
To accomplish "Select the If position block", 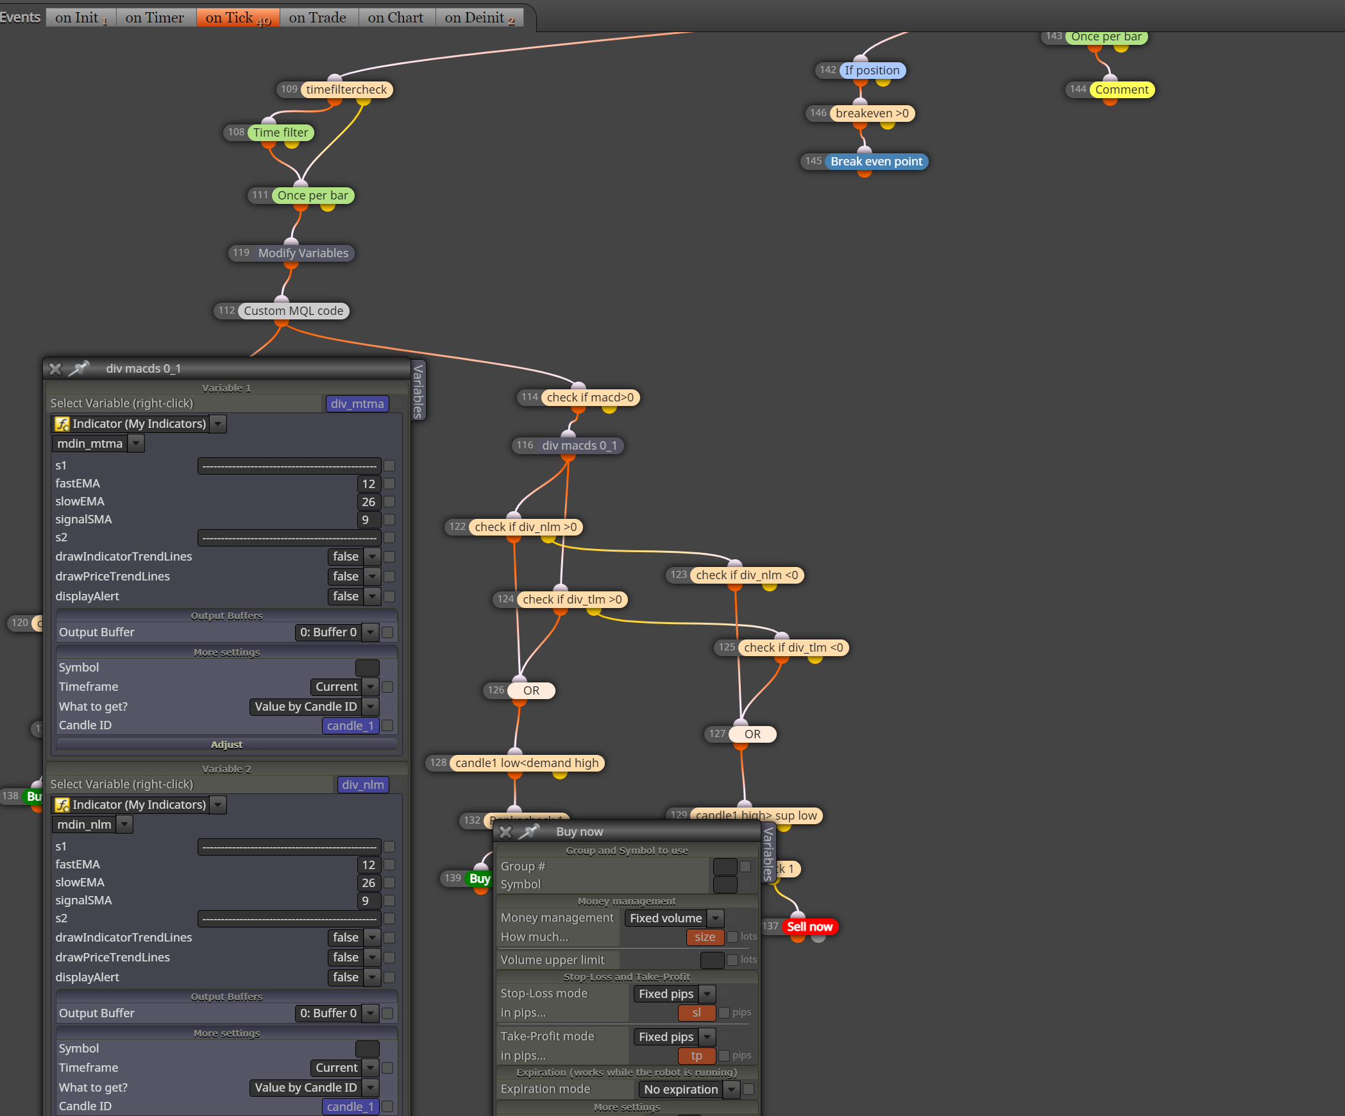I will pos(872,71).
